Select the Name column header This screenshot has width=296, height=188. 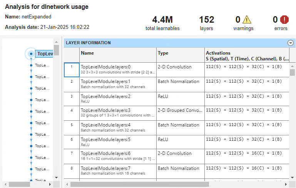[118, 53]
